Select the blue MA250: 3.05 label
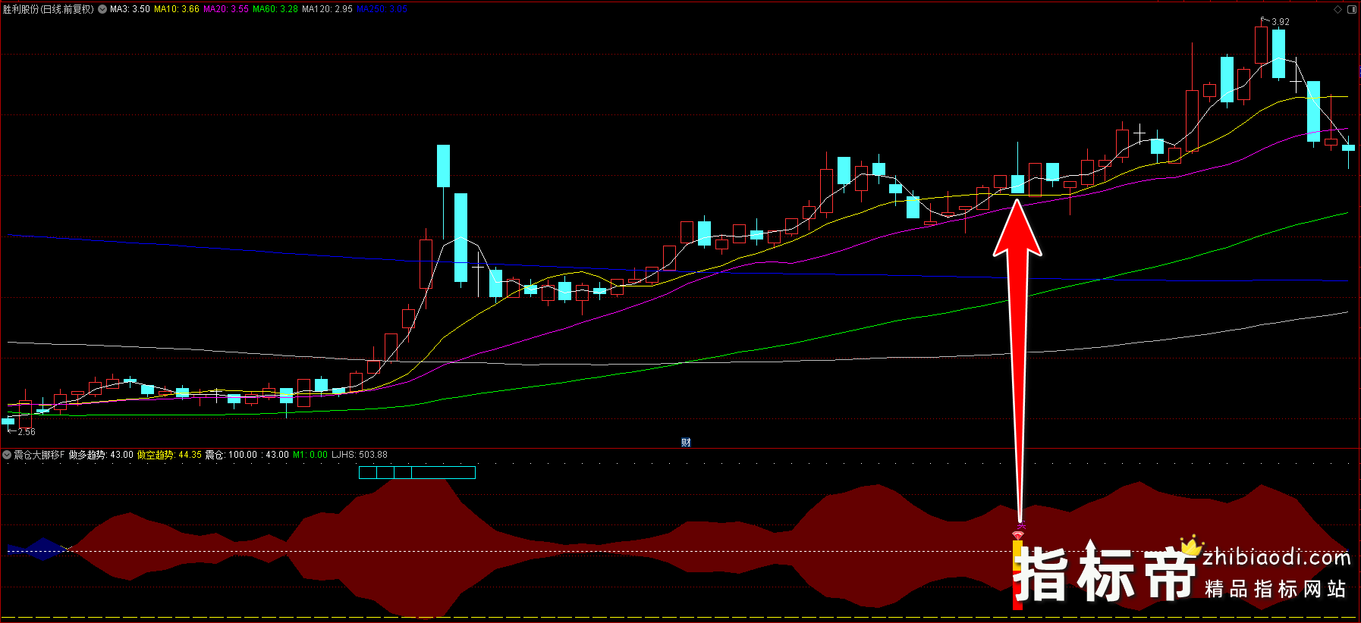The width and height of the screenshot is (1361, 623). point(382,9)
